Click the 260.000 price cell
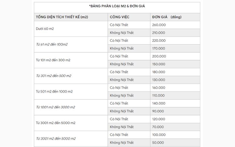 pyautogui.click(x=159, y=25)
